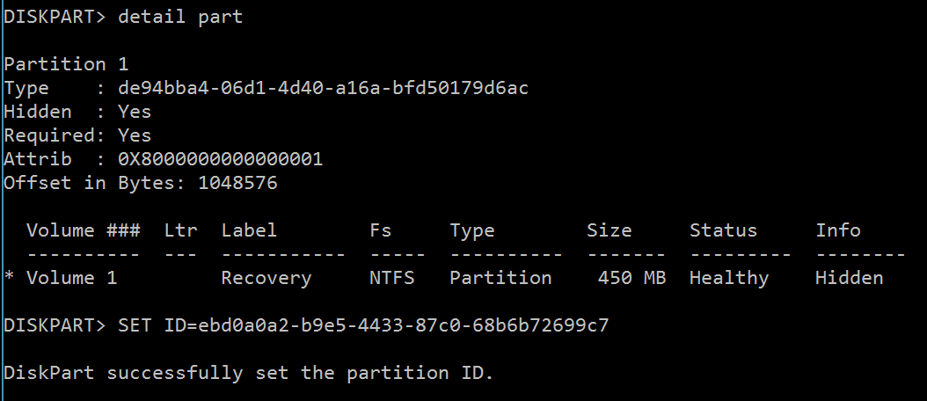Click the SET ID=ebd0a0a2 command line
This screenshot has height=401, width=927.
click(x=363, y=325)
